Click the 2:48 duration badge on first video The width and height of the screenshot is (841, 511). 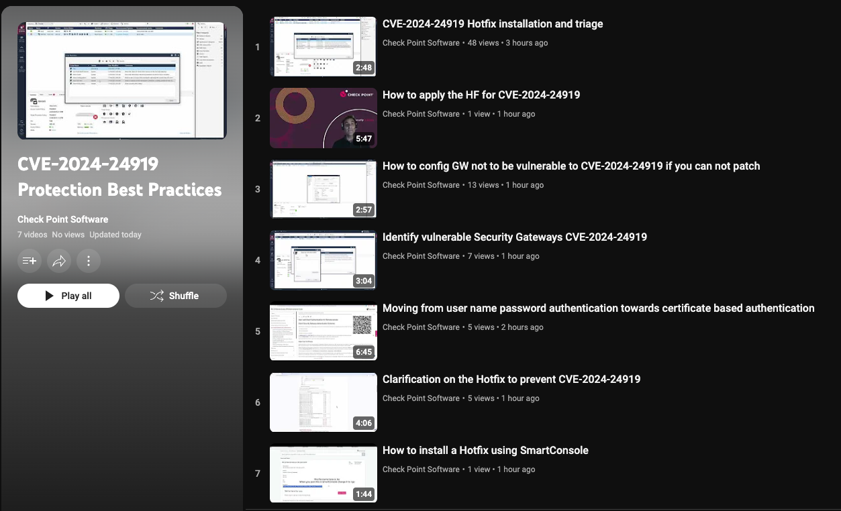point(364,68)
